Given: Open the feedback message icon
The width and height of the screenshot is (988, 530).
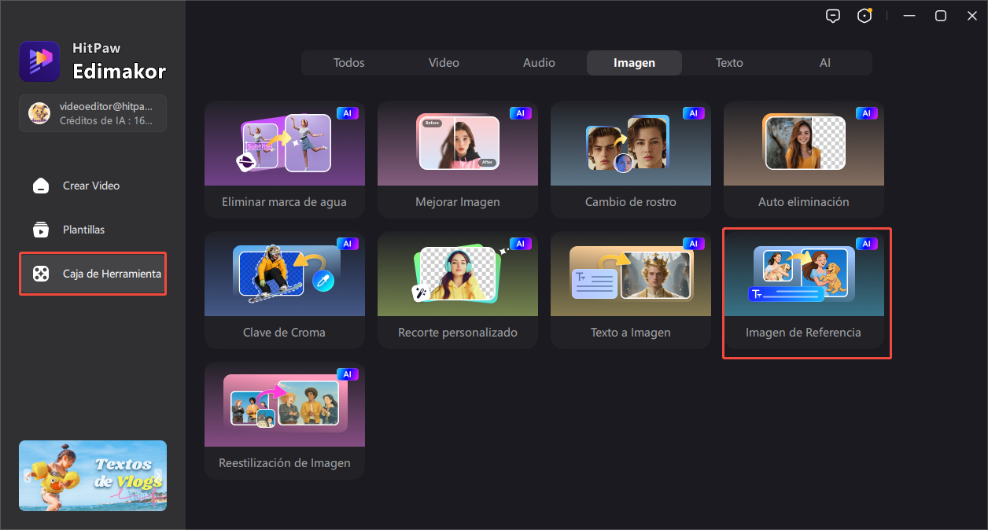Looking at the screenshot, I should 833,16.
